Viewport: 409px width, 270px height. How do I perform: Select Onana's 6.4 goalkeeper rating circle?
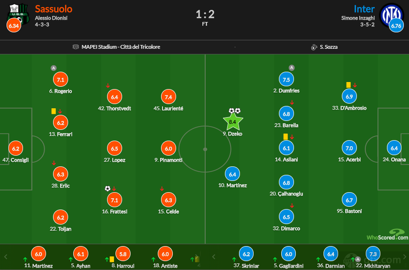[394, 148]
